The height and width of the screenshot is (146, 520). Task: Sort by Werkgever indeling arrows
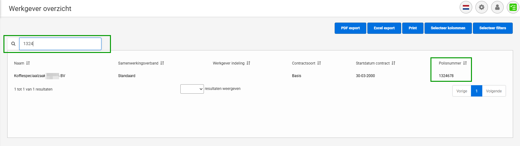tap(248, 63)
